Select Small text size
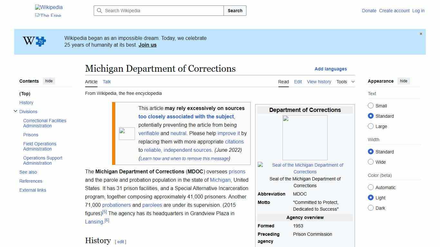440x247 pixels. (371, 105)
